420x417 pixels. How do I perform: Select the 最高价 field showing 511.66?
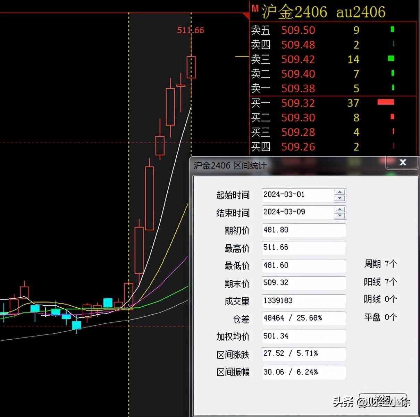(303, 247)
